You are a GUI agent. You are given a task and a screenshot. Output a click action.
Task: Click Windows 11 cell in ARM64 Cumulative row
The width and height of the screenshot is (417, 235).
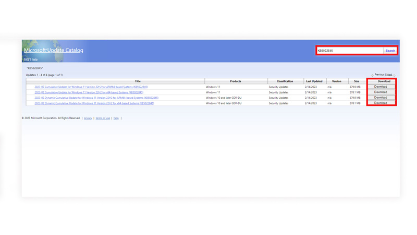click(213, 87)
